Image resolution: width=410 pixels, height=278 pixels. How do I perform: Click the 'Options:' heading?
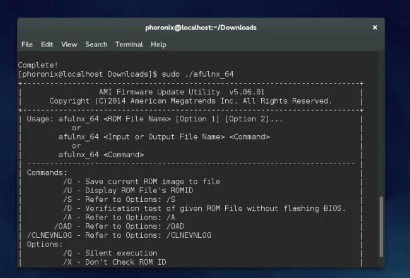pyautogui.click(x=45, y=245)
